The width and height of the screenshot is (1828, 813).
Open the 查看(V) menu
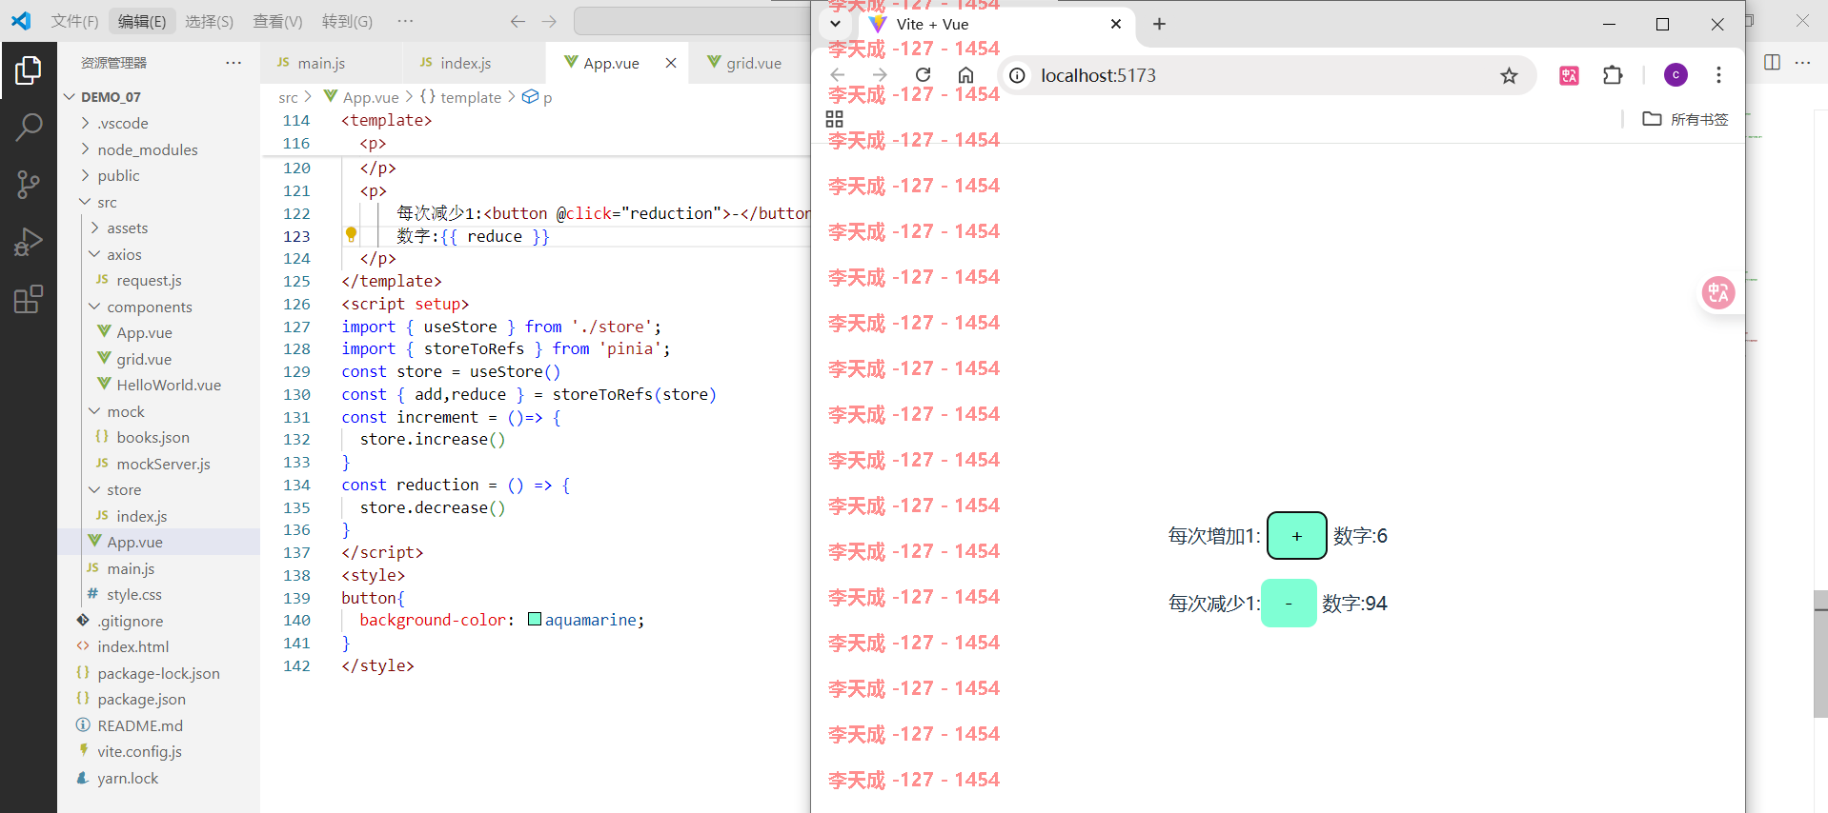[x=277, y=21]
